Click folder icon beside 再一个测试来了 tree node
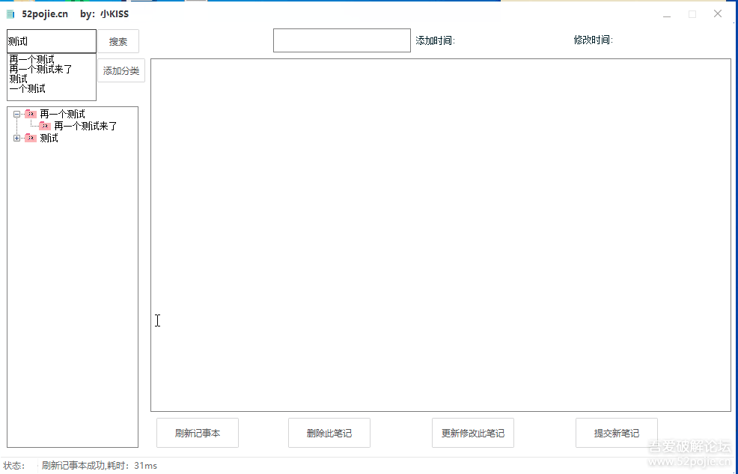The width and height of the screenshot is (738, 474). click(x=45, y=126)
